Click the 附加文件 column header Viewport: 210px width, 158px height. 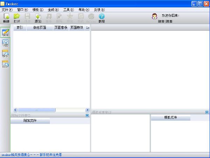click(x=30, y=121)
